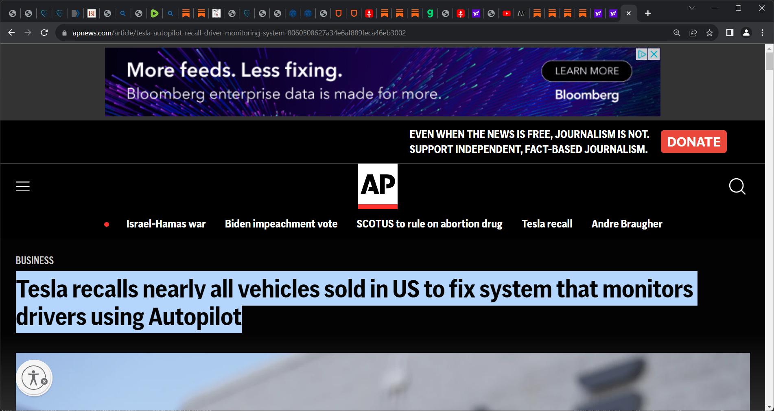Close the active AP News tab
This screenshot has width=774, height=411.
pyautogui.click(x=629, y=13)
